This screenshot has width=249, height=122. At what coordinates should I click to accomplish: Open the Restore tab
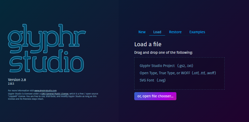point(175,32)
